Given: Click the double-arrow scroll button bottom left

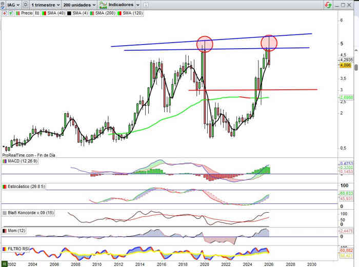Looking at the screenshot, I should coord(4,264).
